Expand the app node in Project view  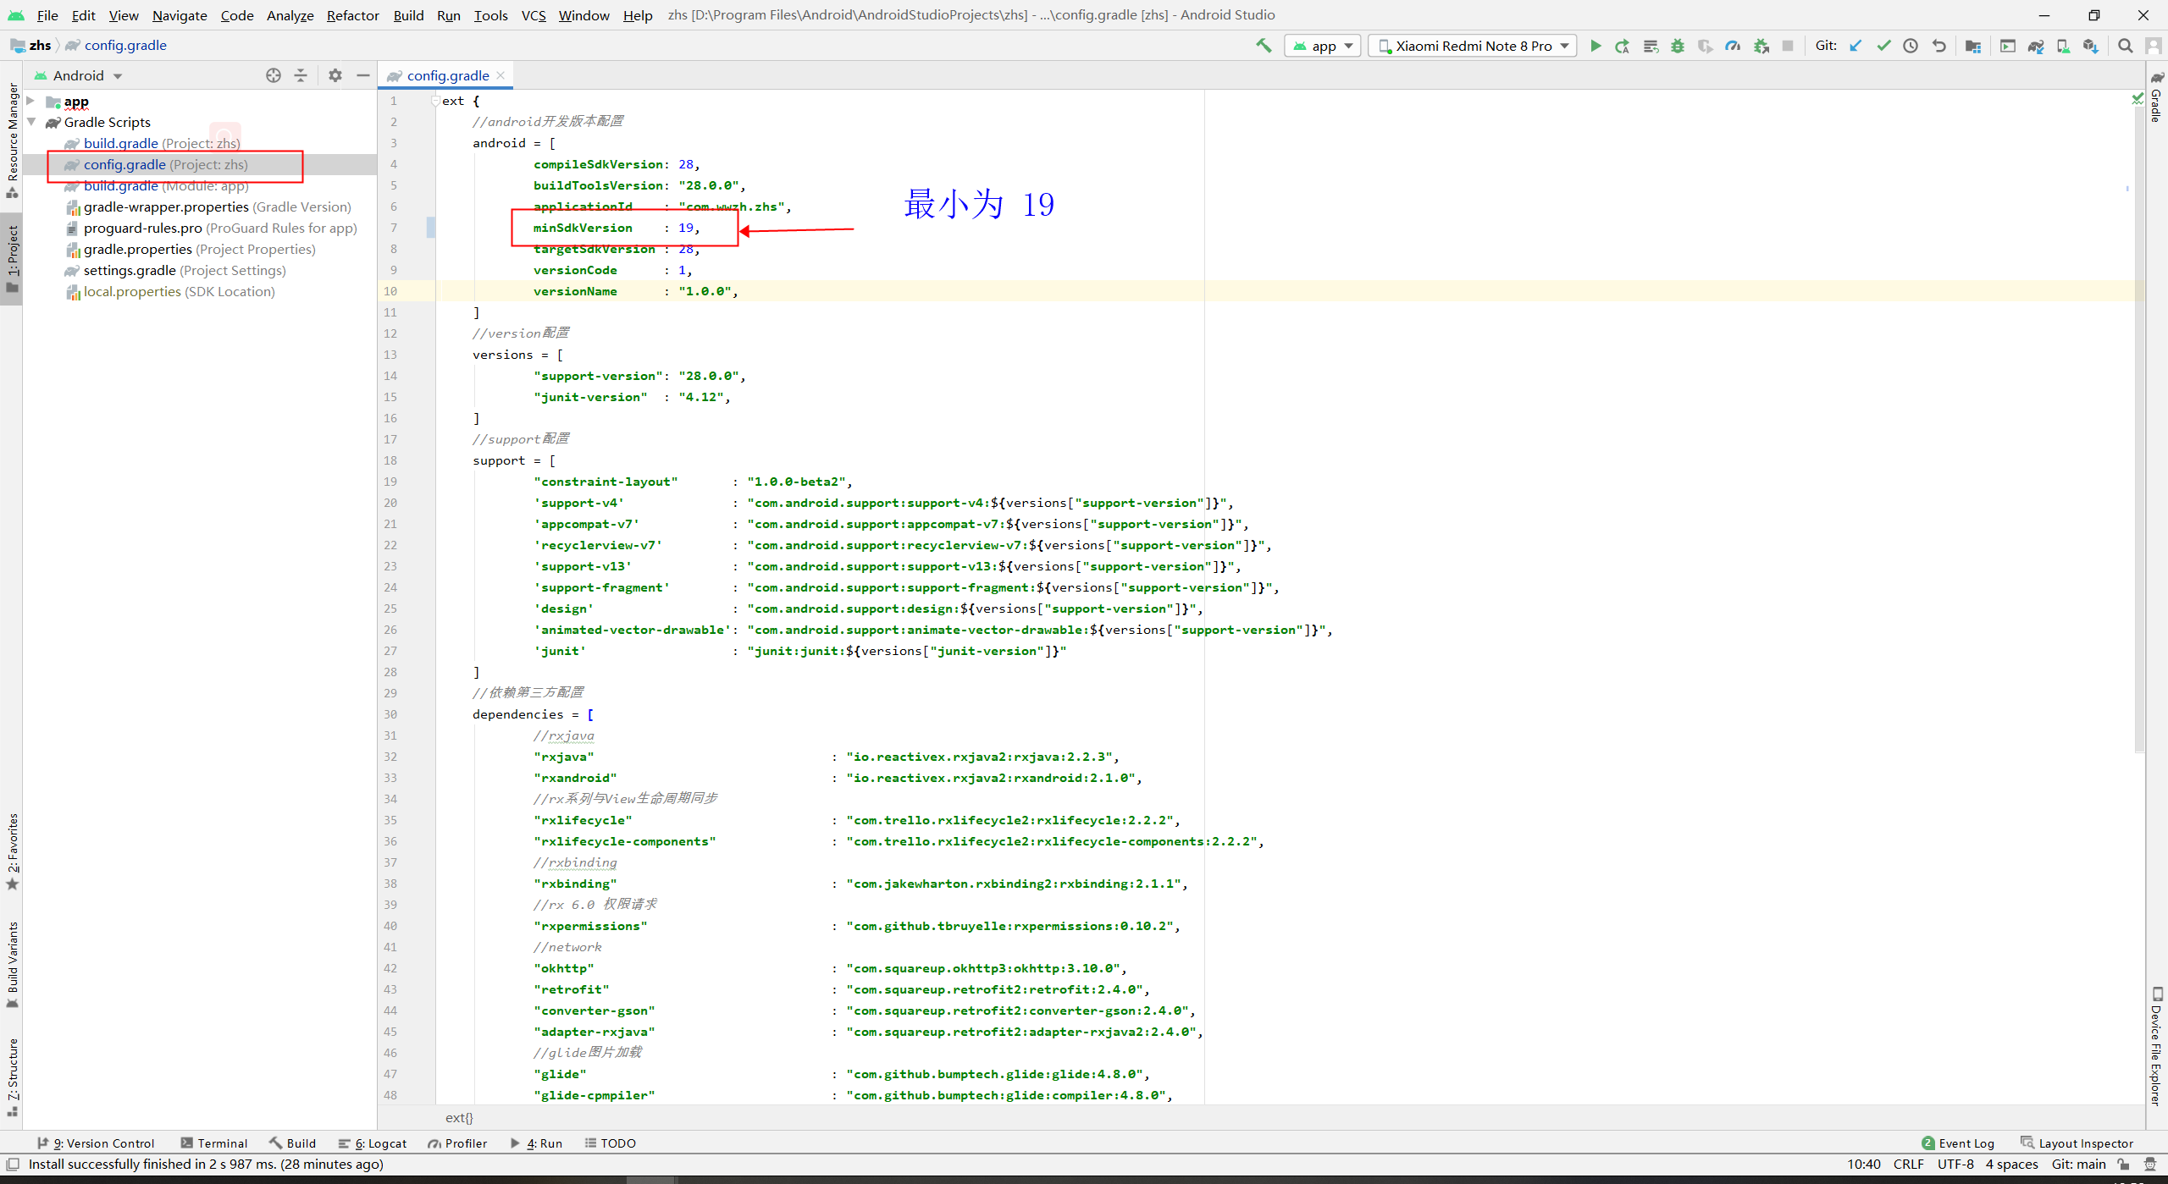[30, 101]
